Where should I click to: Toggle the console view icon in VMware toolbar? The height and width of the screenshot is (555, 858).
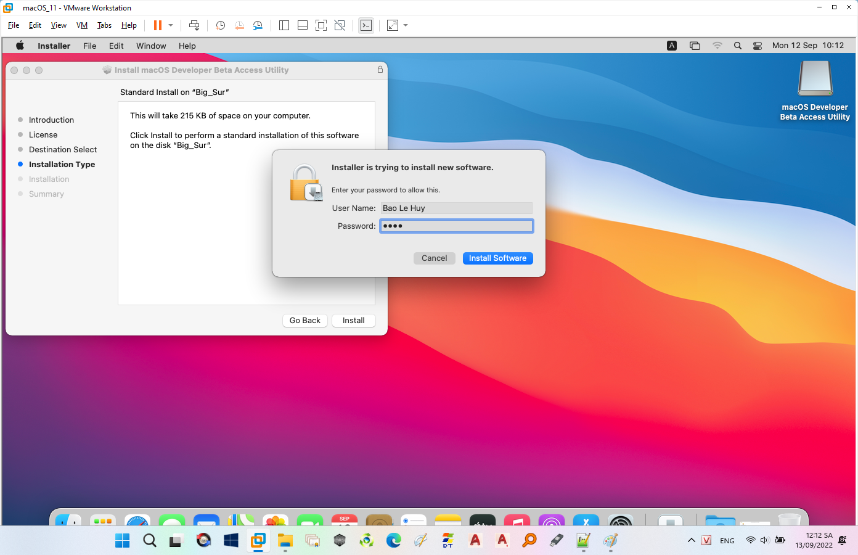point(366,25)
